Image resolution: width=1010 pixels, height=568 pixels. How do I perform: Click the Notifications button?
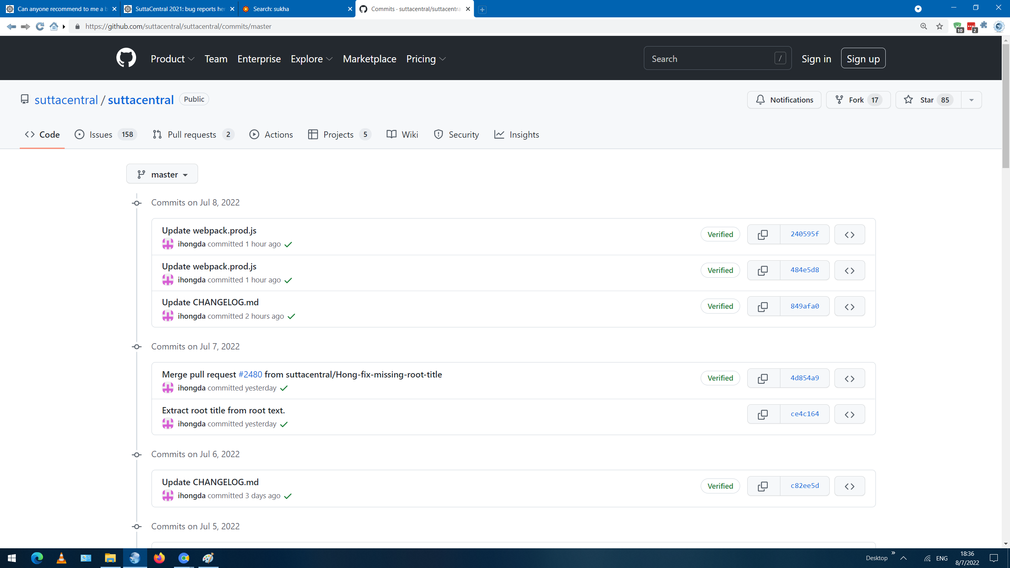(x=784, y=100)
